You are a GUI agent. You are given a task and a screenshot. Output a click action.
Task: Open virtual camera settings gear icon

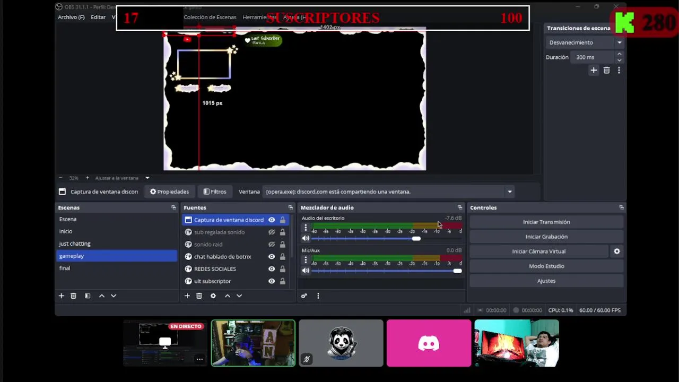pyautogui.click(x=617, y=251)
